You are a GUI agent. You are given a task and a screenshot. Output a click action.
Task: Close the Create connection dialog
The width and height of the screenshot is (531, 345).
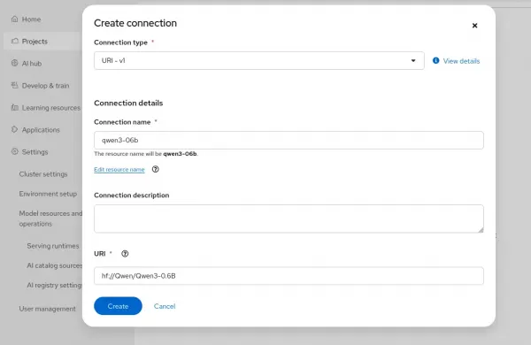click(474, 26)
